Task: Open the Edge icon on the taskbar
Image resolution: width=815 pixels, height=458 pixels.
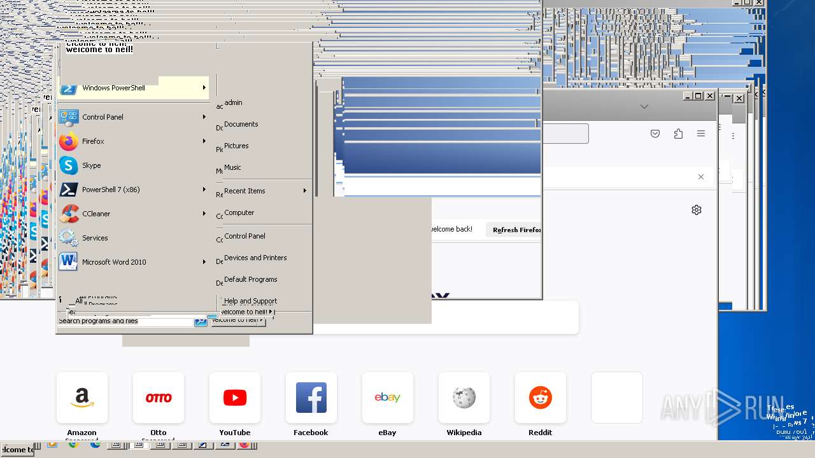Action: point(95,445)
